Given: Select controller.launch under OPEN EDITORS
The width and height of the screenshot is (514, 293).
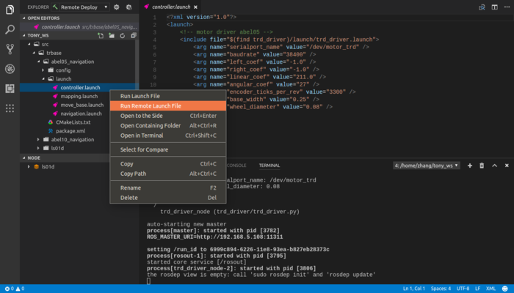Looking at the screenshot, I should click(79, 27).
